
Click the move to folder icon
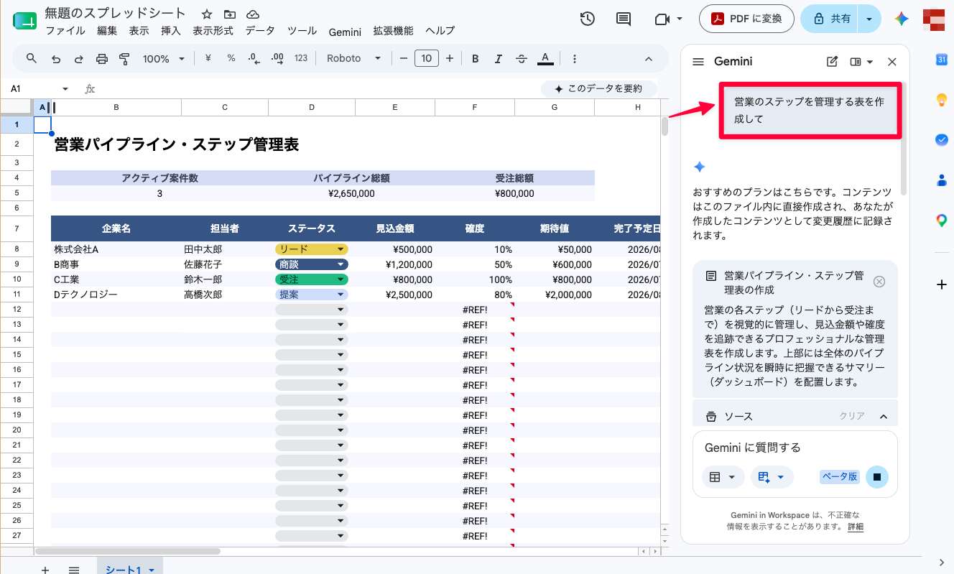[x=230, y=14]
